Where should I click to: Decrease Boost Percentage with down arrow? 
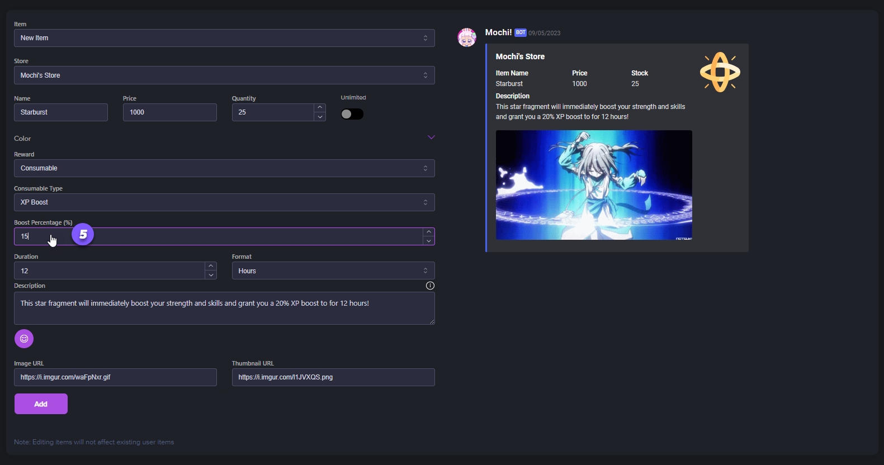coord(429,241)
